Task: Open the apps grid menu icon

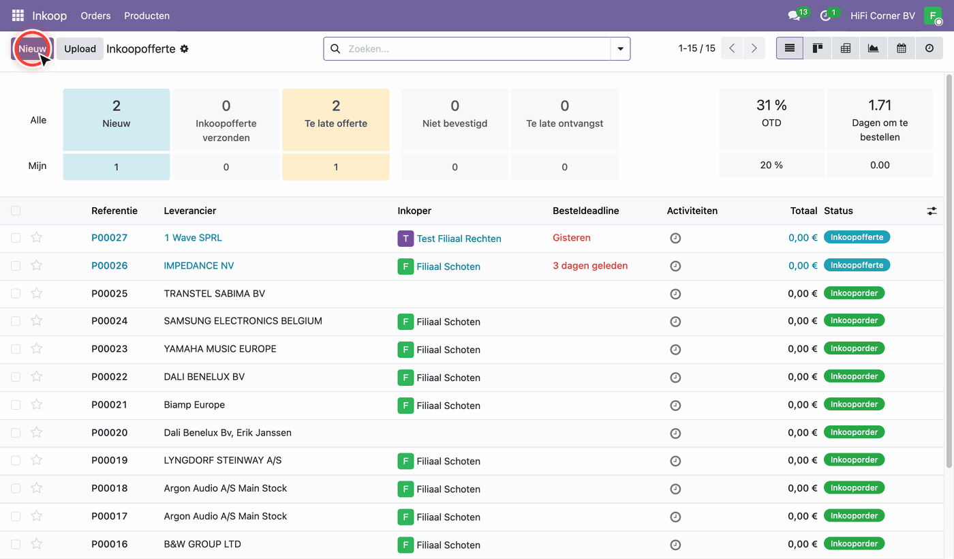Action: pos(18,15)
